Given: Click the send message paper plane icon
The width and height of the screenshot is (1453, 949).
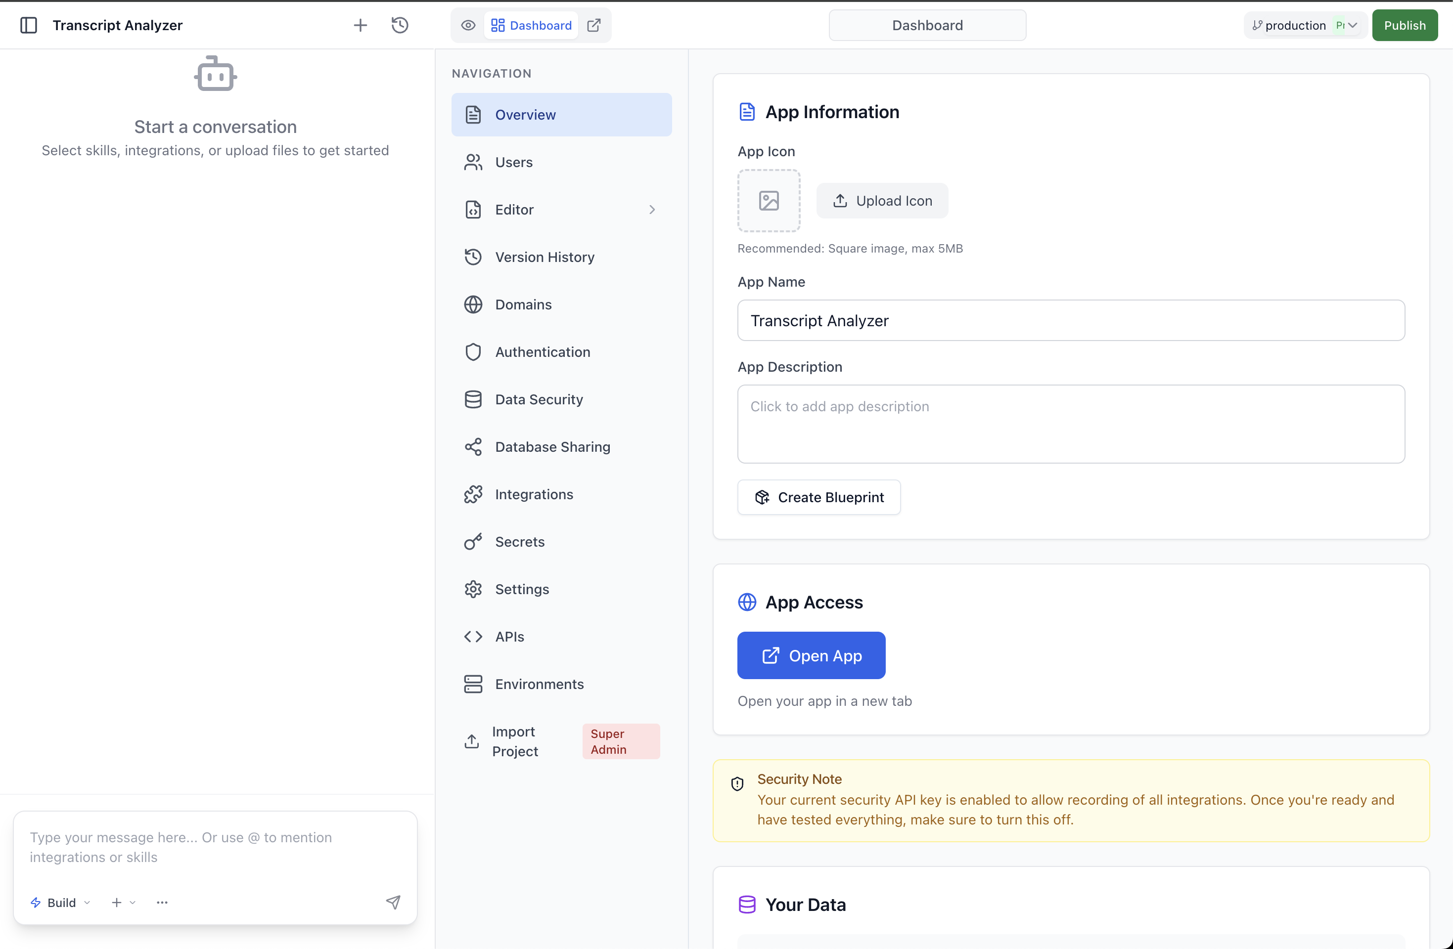Looking at the screenshot, I should [x=393, y=902].
